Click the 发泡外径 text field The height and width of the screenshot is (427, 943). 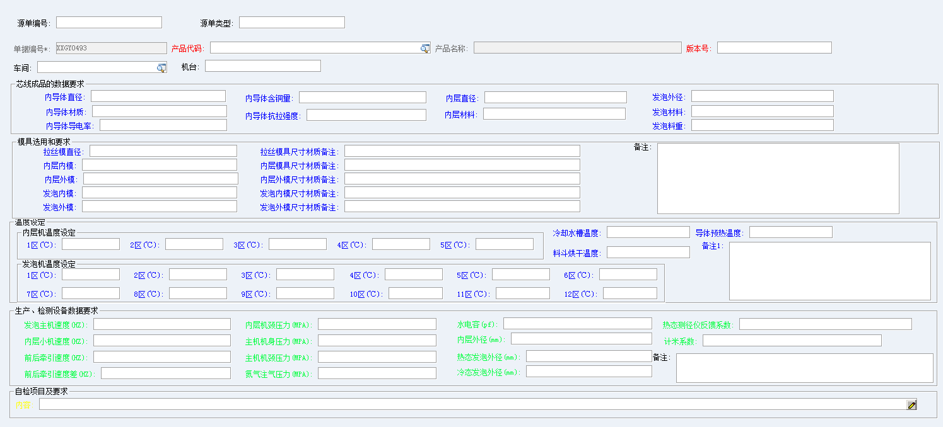[x=762, y=96]
